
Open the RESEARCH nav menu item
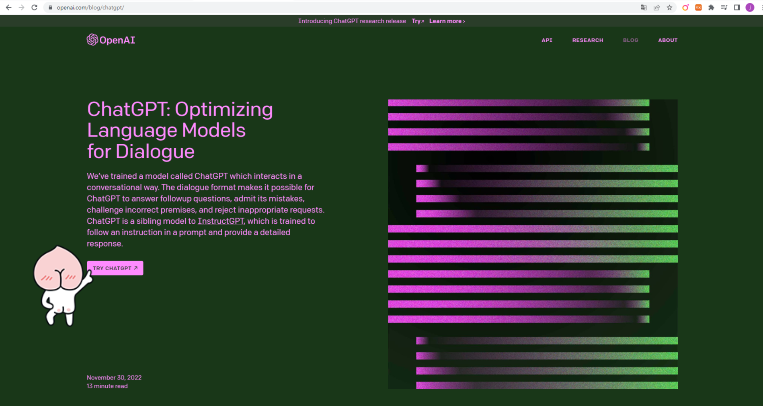[x=588, y=40]
